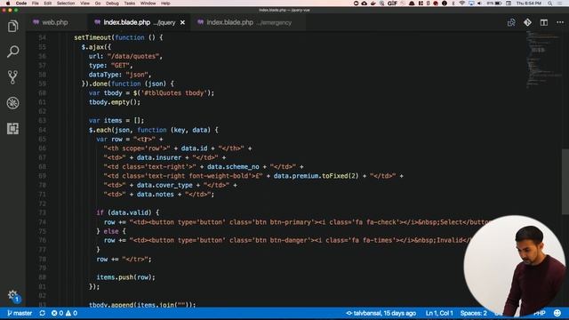Open the Search sidebar icon
Screen dimensions: 569x320
[x=12, y=52]
